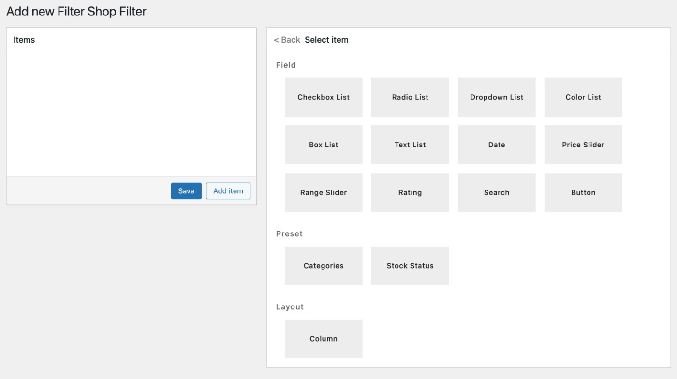Select the Box List field
Image resolution: width=677 pixels, height=379 pixels.
tap(324, 145)
